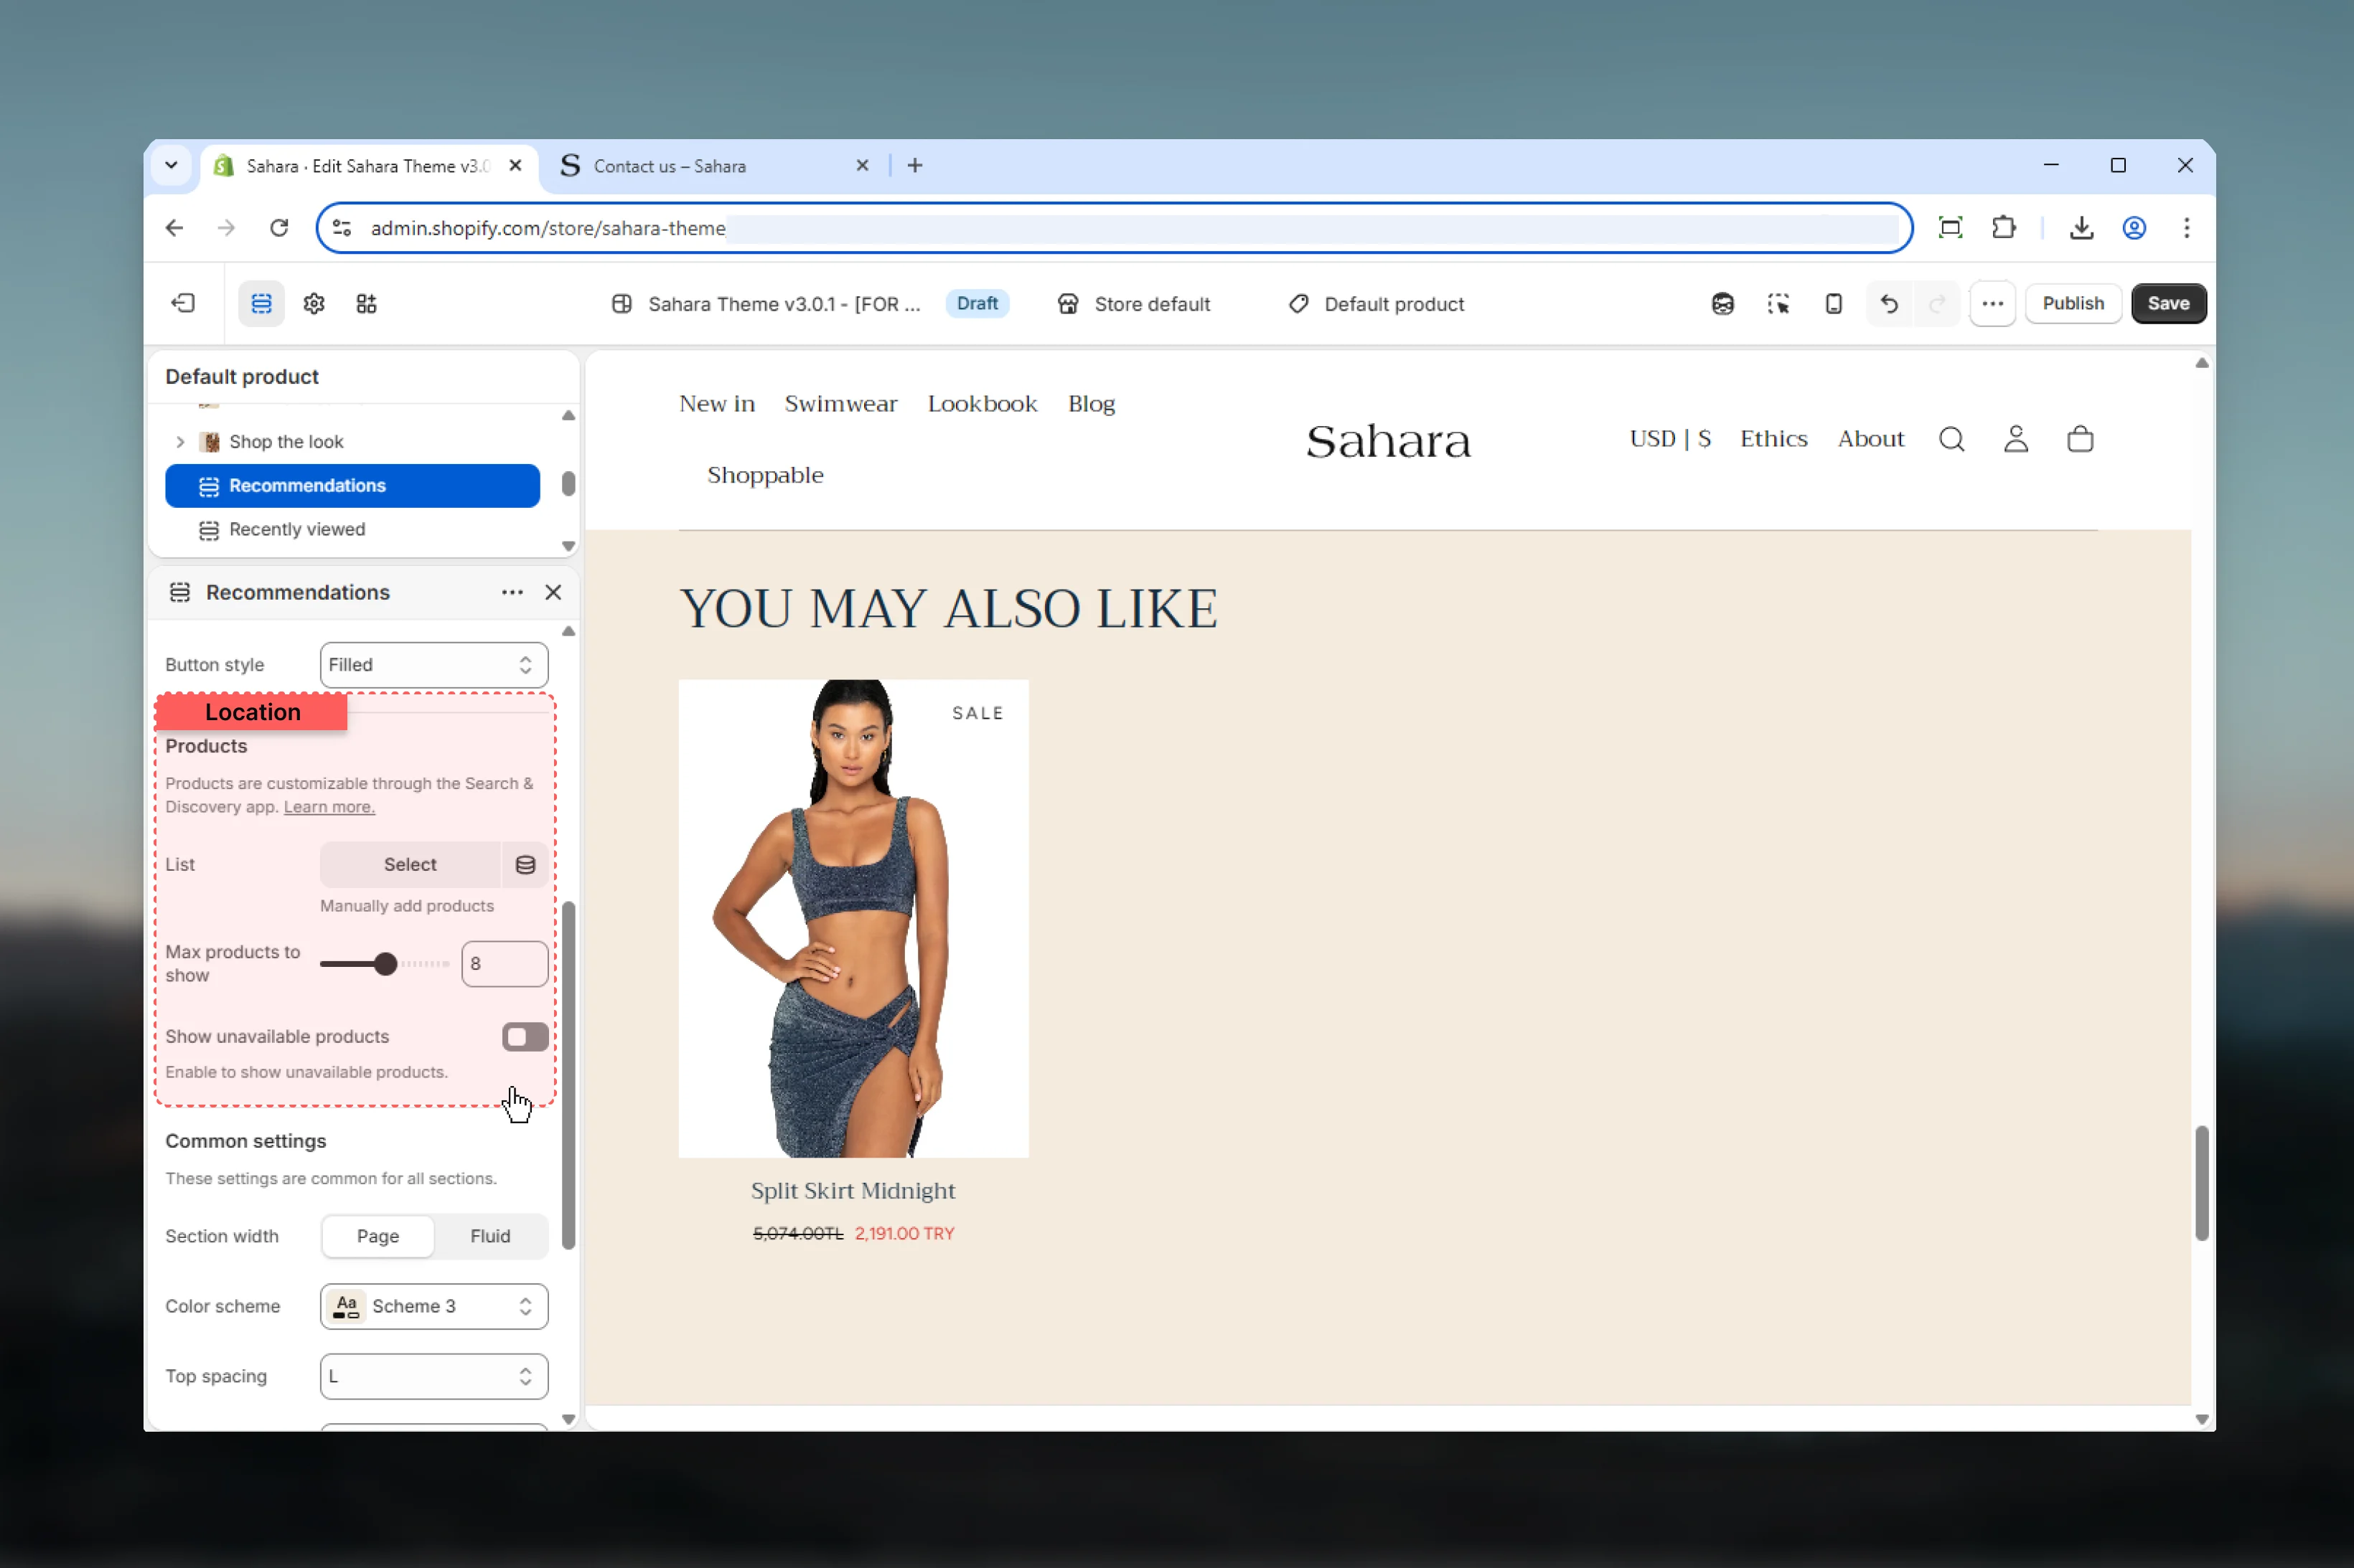Open the Swimwear menu item
Image resolution: width=2354 pixels, height=1568 pixels.
[x=840, y=403]
